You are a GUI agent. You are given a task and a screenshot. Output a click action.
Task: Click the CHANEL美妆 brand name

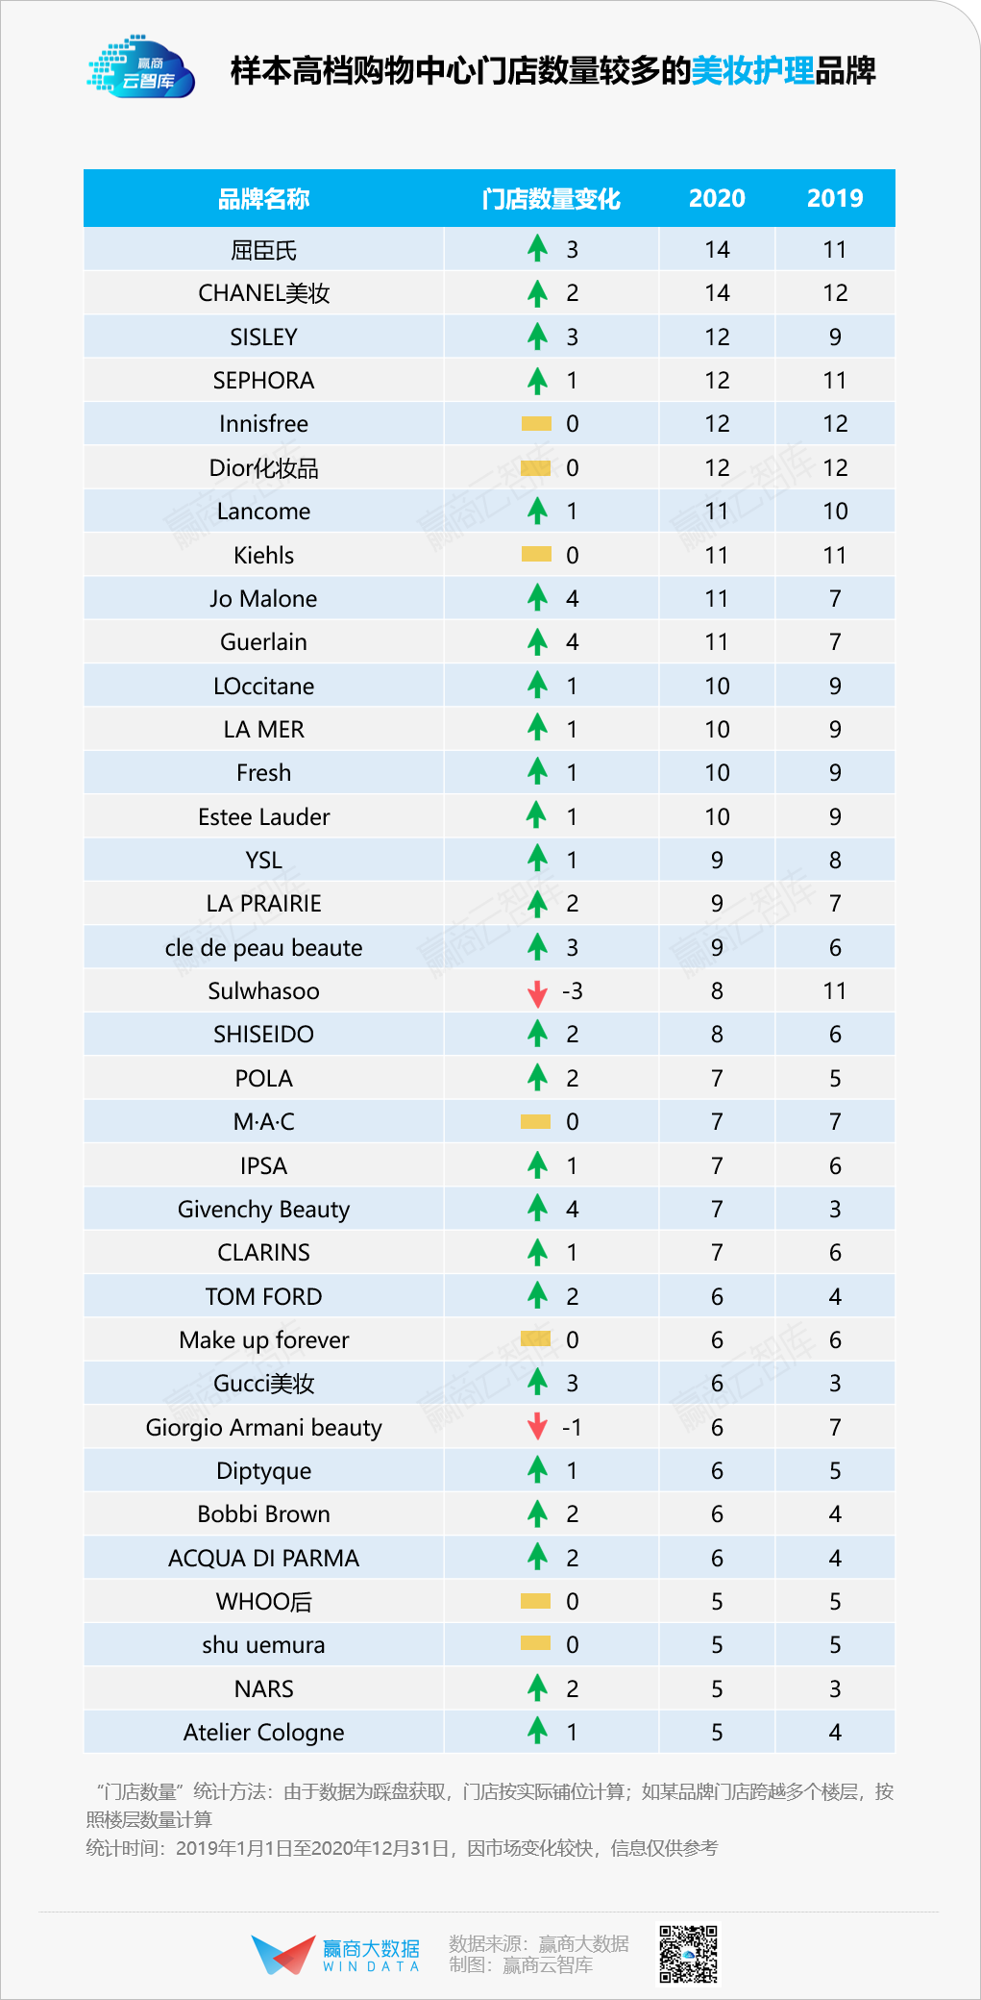263,293
